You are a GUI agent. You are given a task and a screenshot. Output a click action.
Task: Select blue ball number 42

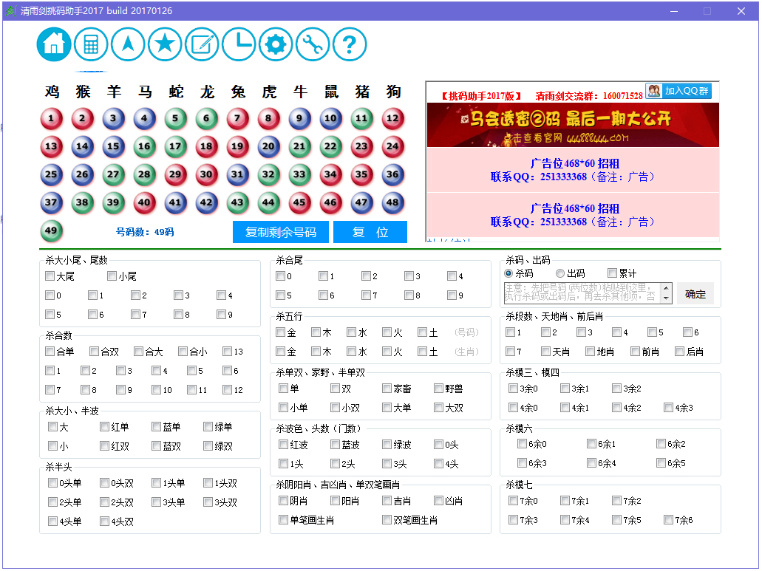(206, 202)
